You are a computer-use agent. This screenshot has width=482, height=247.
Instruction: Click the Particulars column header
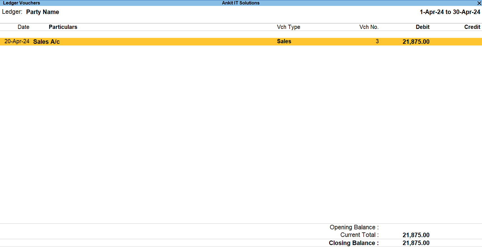(63, 27)
